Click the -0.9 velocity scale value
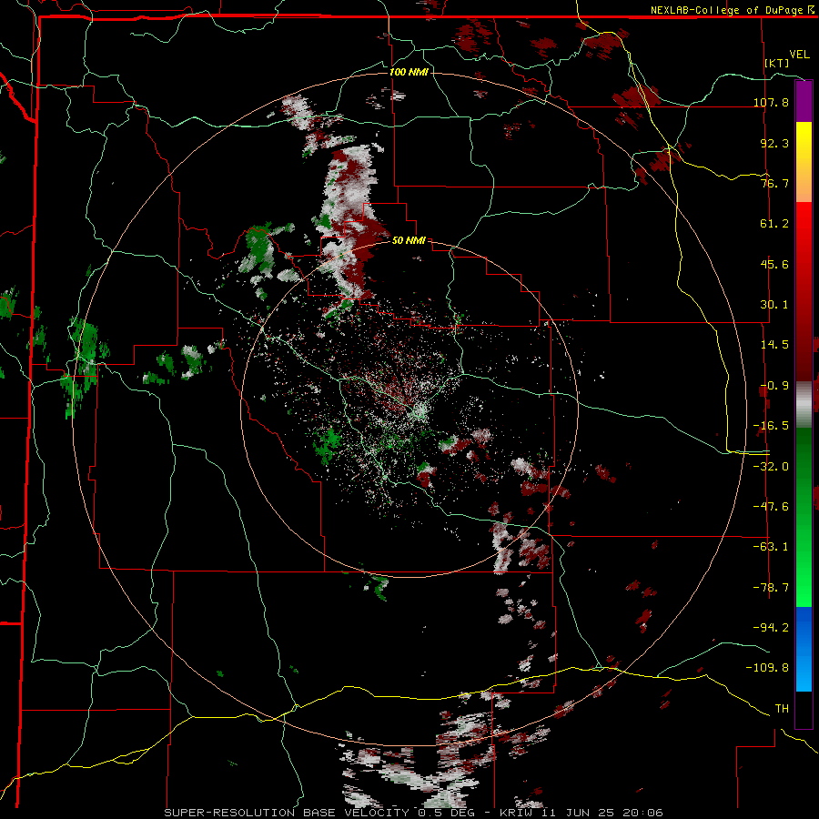The height and width of the screenshot is (819, 819). [774, 386]
